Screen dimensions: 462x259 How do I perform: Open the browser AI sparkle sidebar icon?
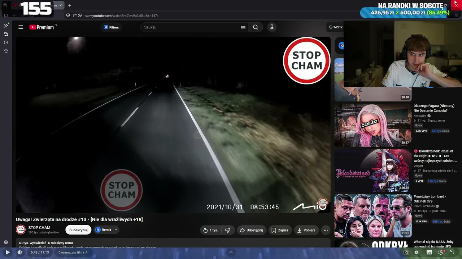click(6, 26)
